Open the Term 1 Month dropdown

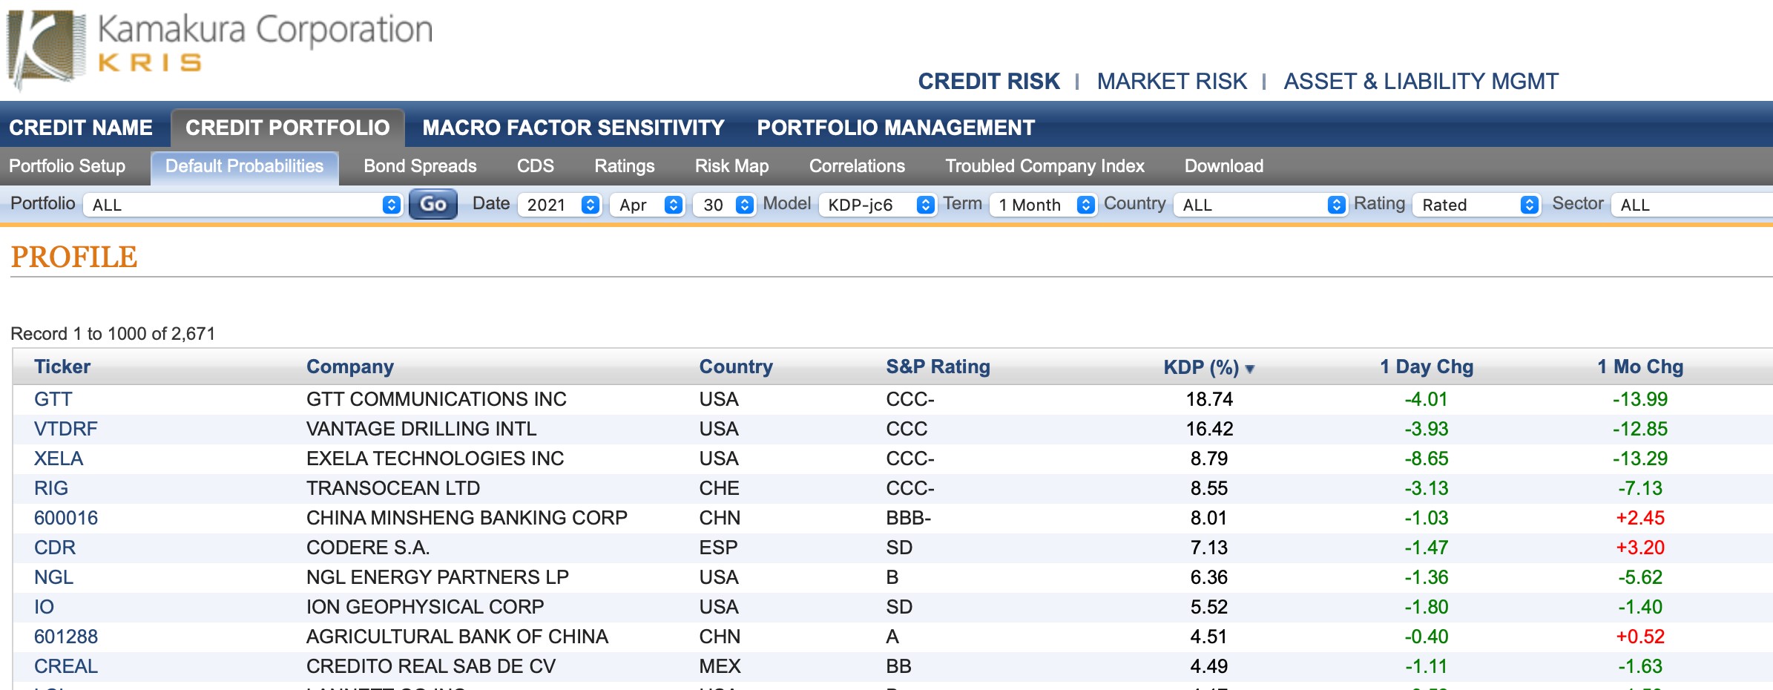pos(1043,205)
